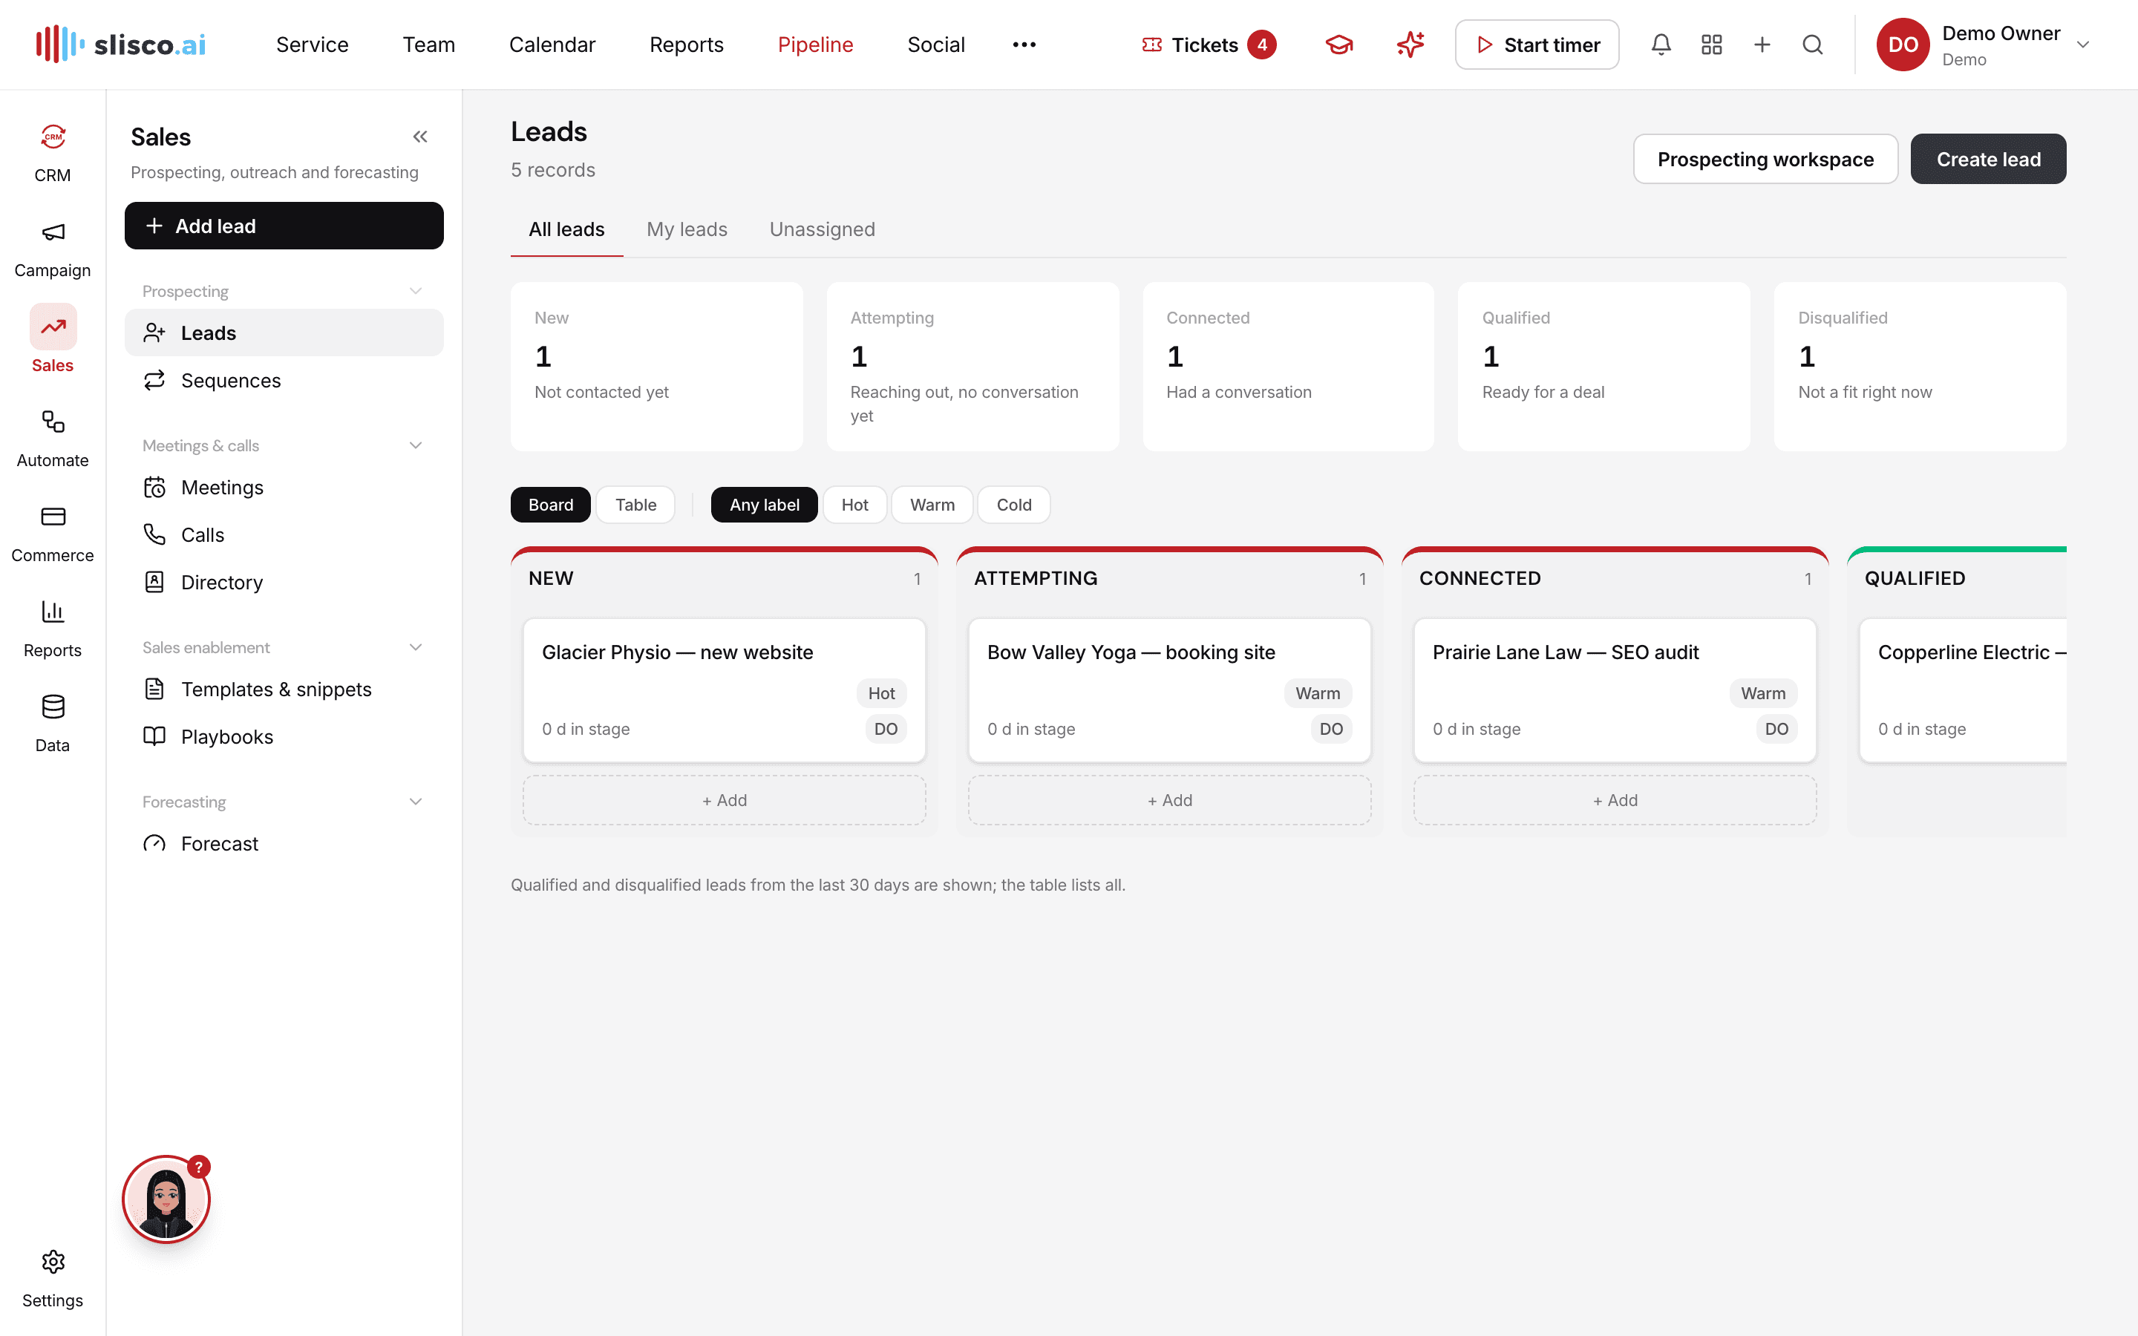
Task: Open the Glacier Physio lead card
Action: 724,690
